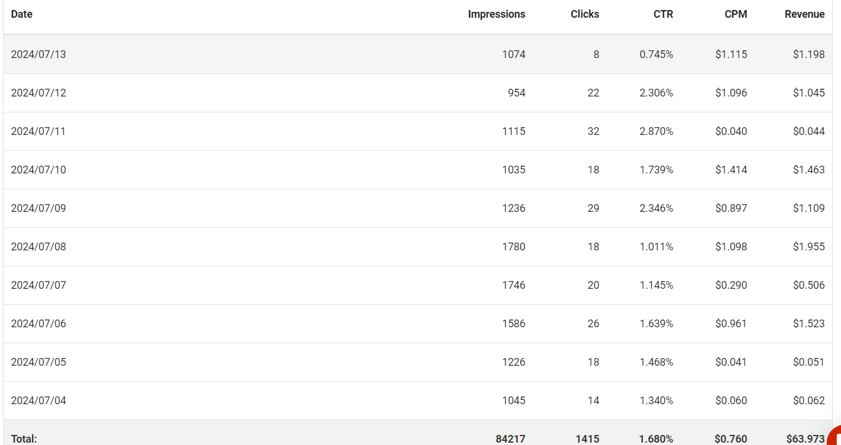Select the 2024/07/12 date cell

click(x=38, y=93)
